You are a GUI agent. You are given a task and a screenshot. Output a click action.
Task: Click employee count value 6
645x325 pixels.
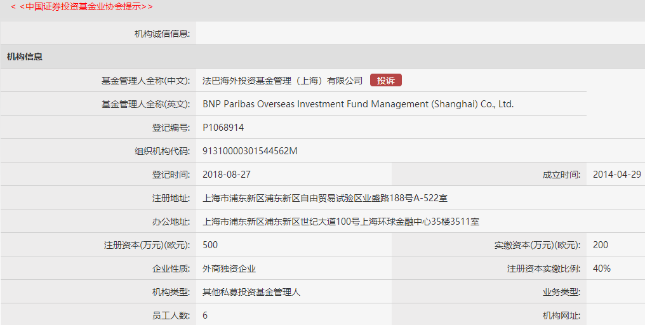205,315
